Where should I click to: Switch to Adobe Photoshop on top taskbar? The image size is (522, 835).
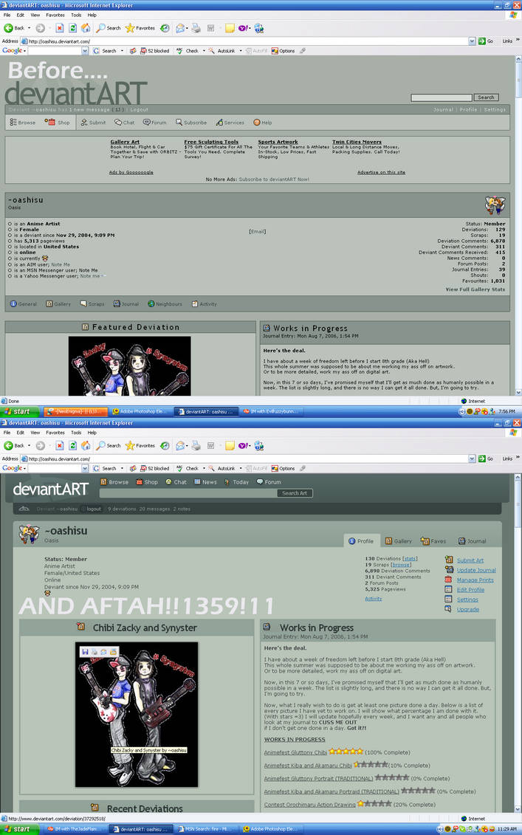[x=140, y=412]
